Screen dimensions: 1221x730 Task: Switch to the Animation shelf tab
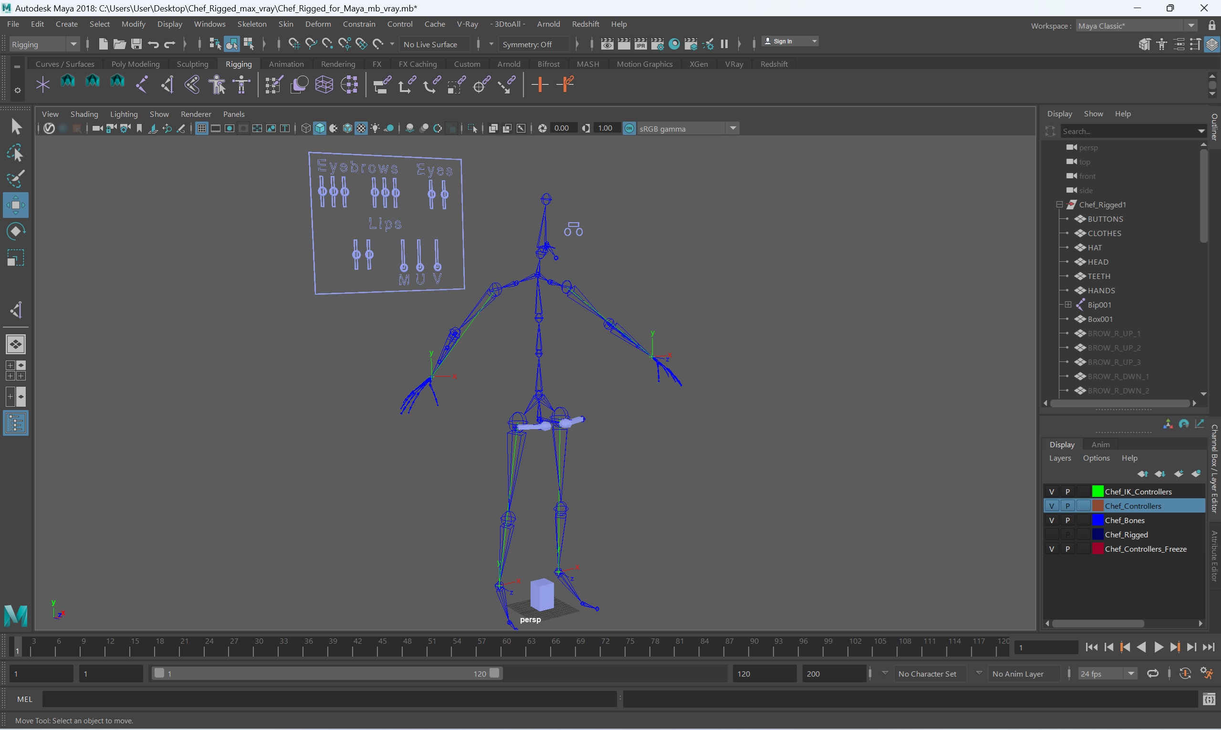[x=286, y=64]
